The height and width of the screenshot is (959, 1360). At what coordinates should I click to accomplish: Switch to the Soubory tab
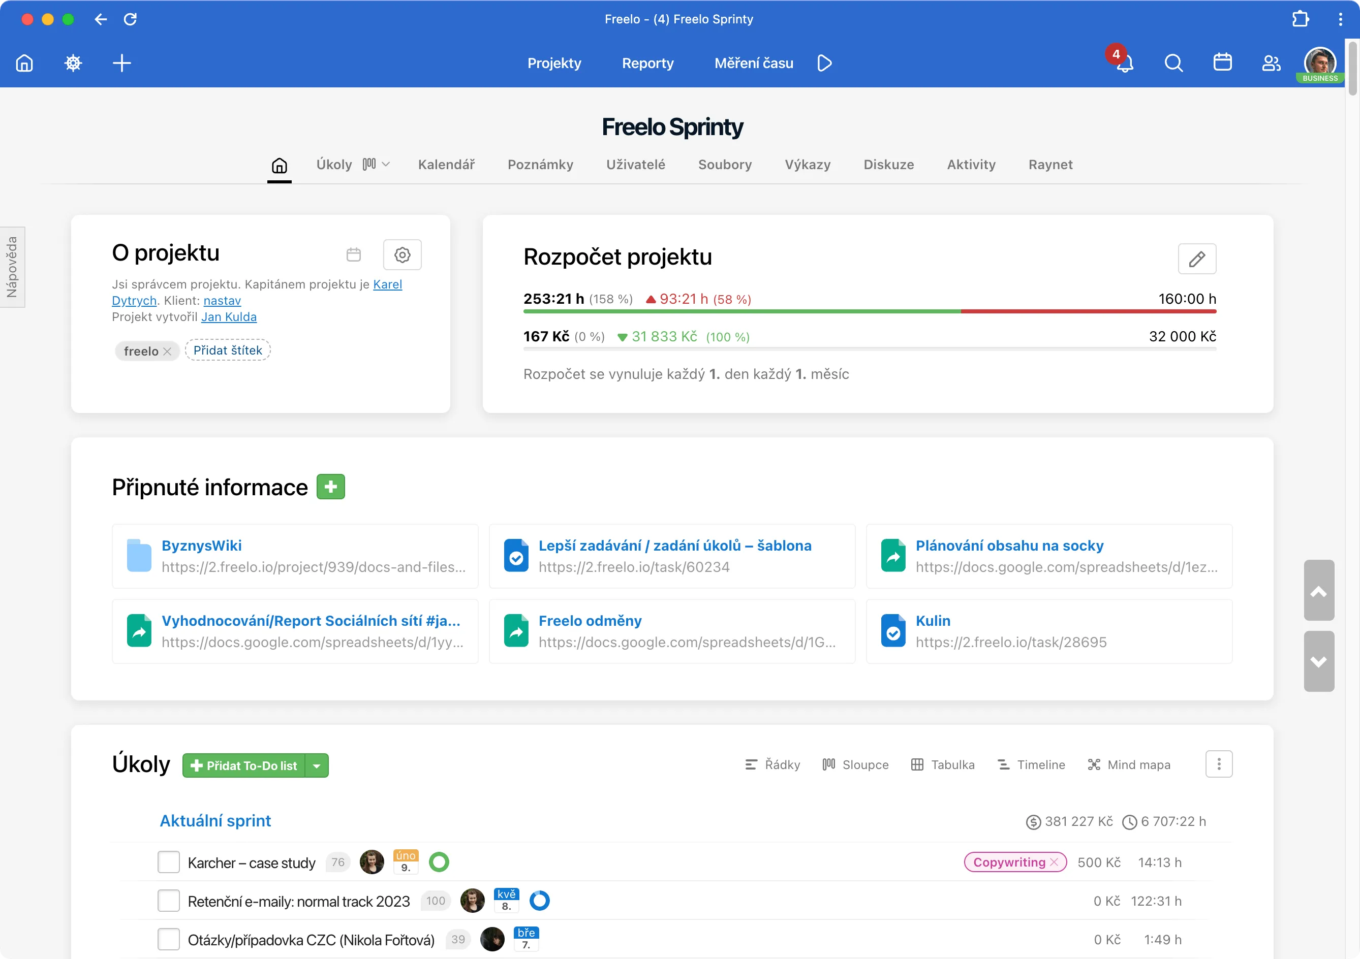(725, 165)
